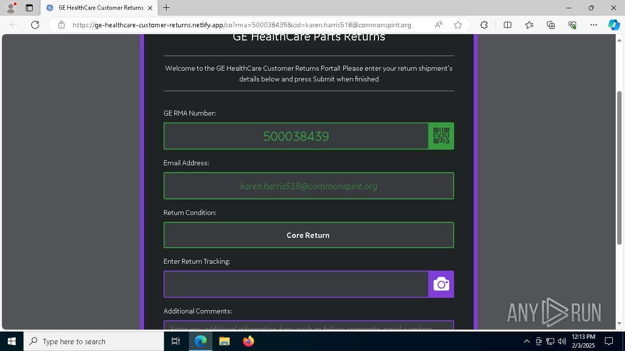This screenshot has width=625, height=351.
Task: Open the Tab actions menu button
Action: click(29, 8)
